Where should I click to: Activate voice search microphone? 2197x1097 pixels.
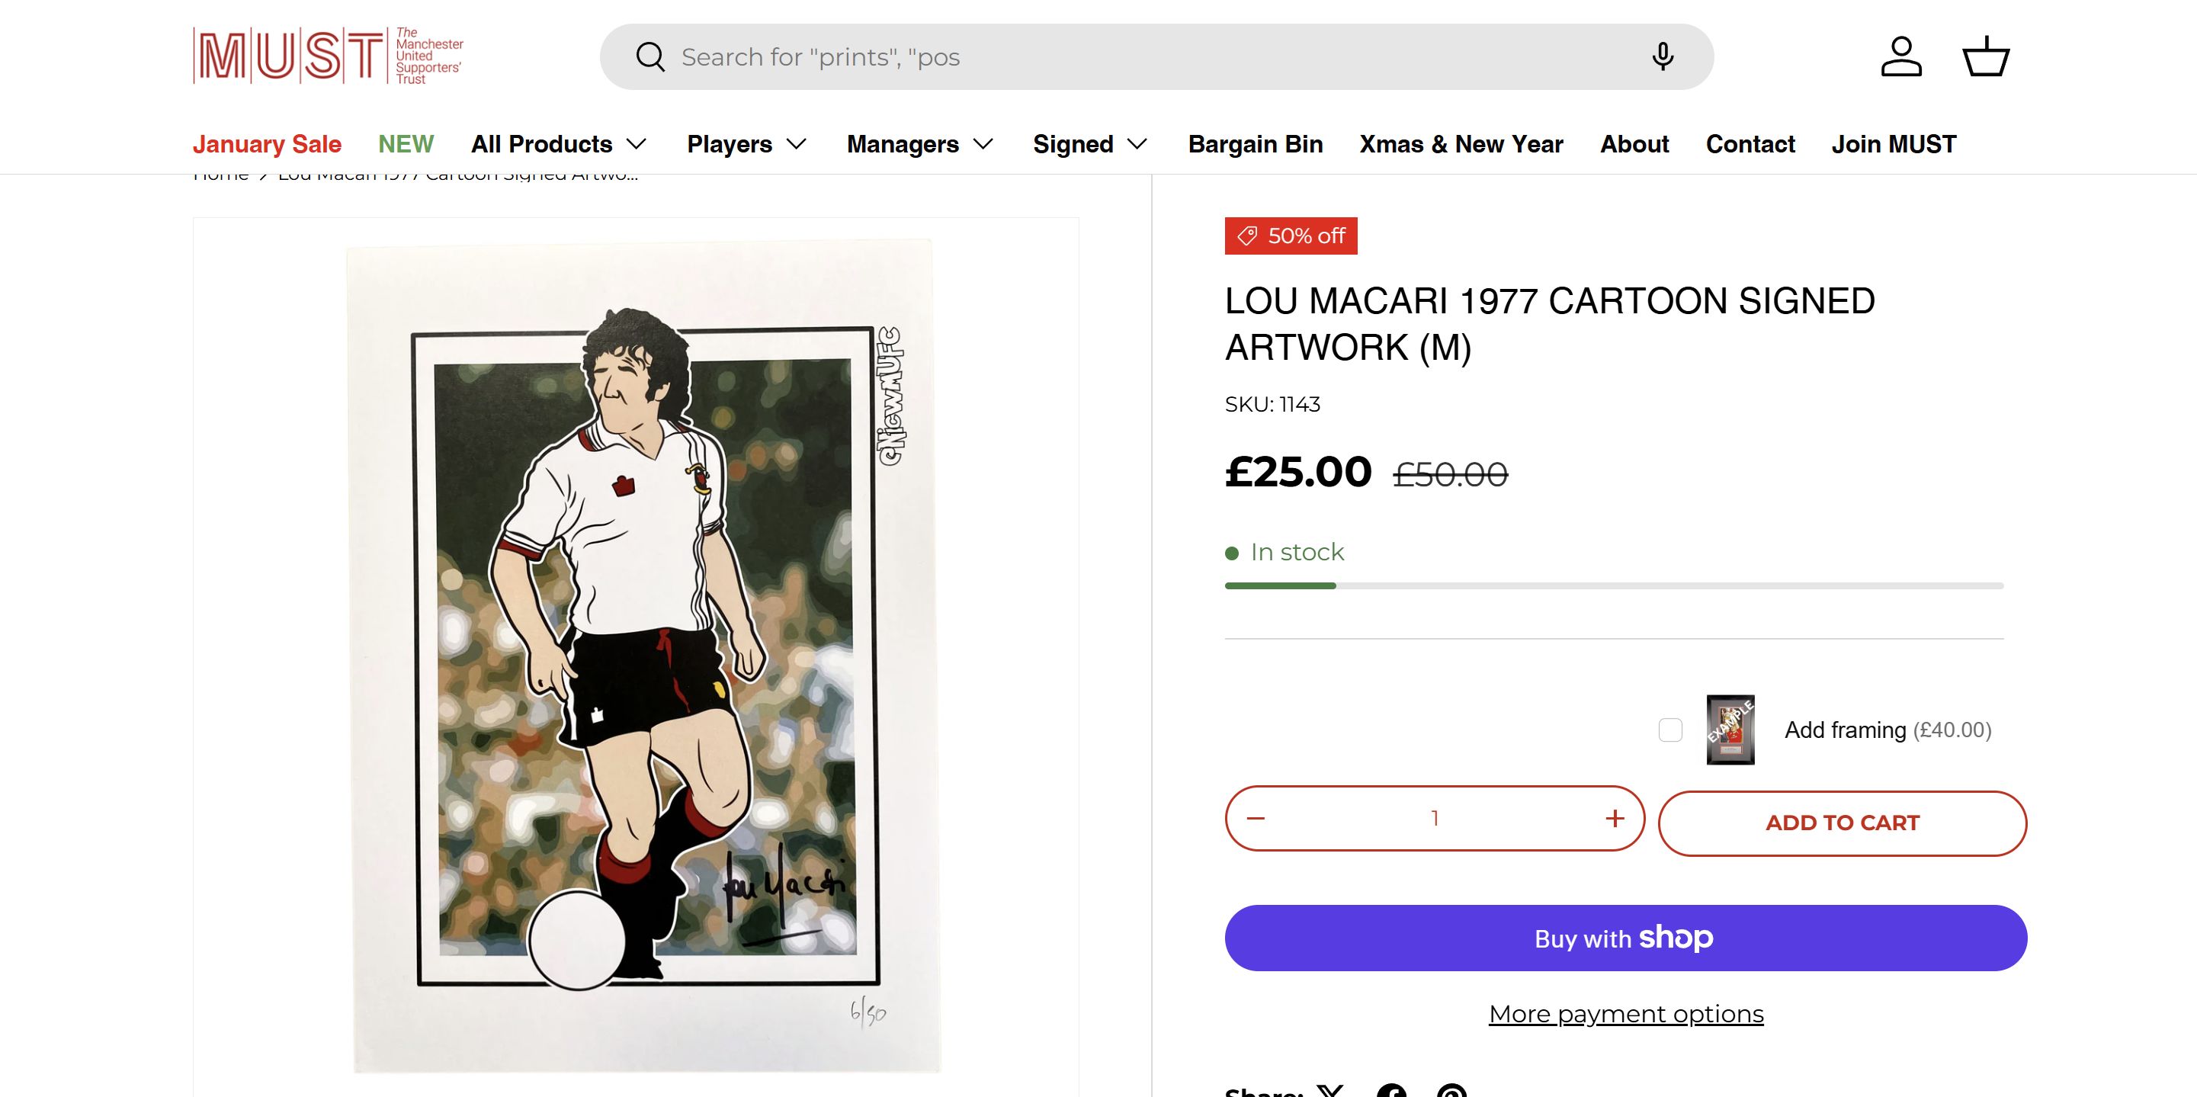click(x=1663, y=57)
